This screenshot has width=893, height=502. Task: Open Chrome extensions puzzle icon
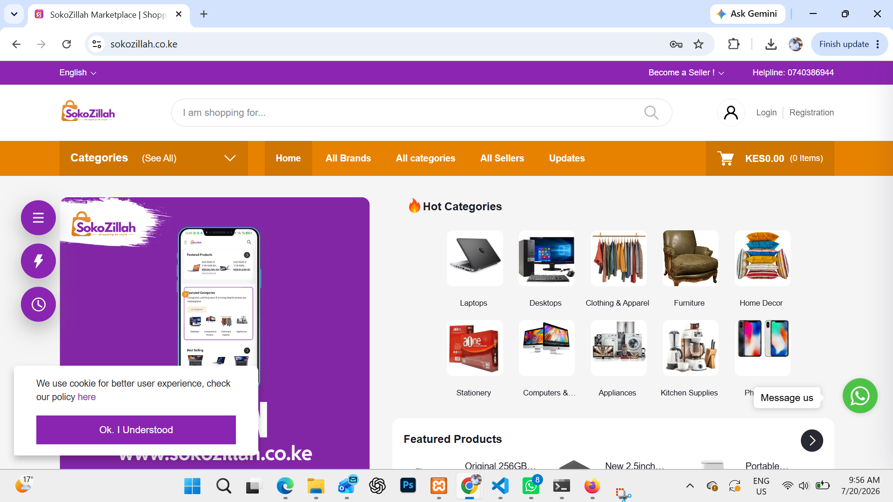pos(733,44)
